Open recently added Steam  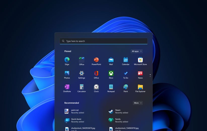118,111
